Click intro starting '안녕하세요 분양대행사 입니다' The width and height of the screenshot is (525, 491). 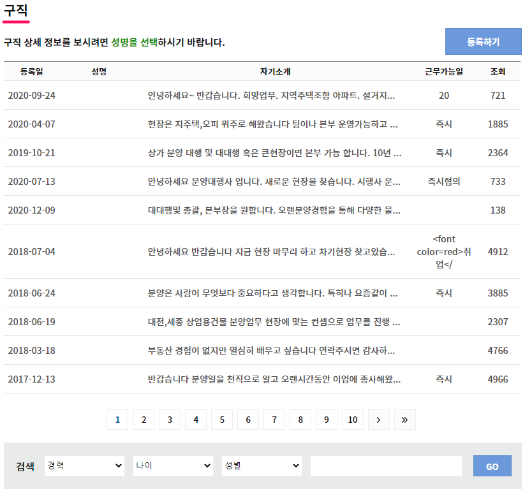click(274, 182)
